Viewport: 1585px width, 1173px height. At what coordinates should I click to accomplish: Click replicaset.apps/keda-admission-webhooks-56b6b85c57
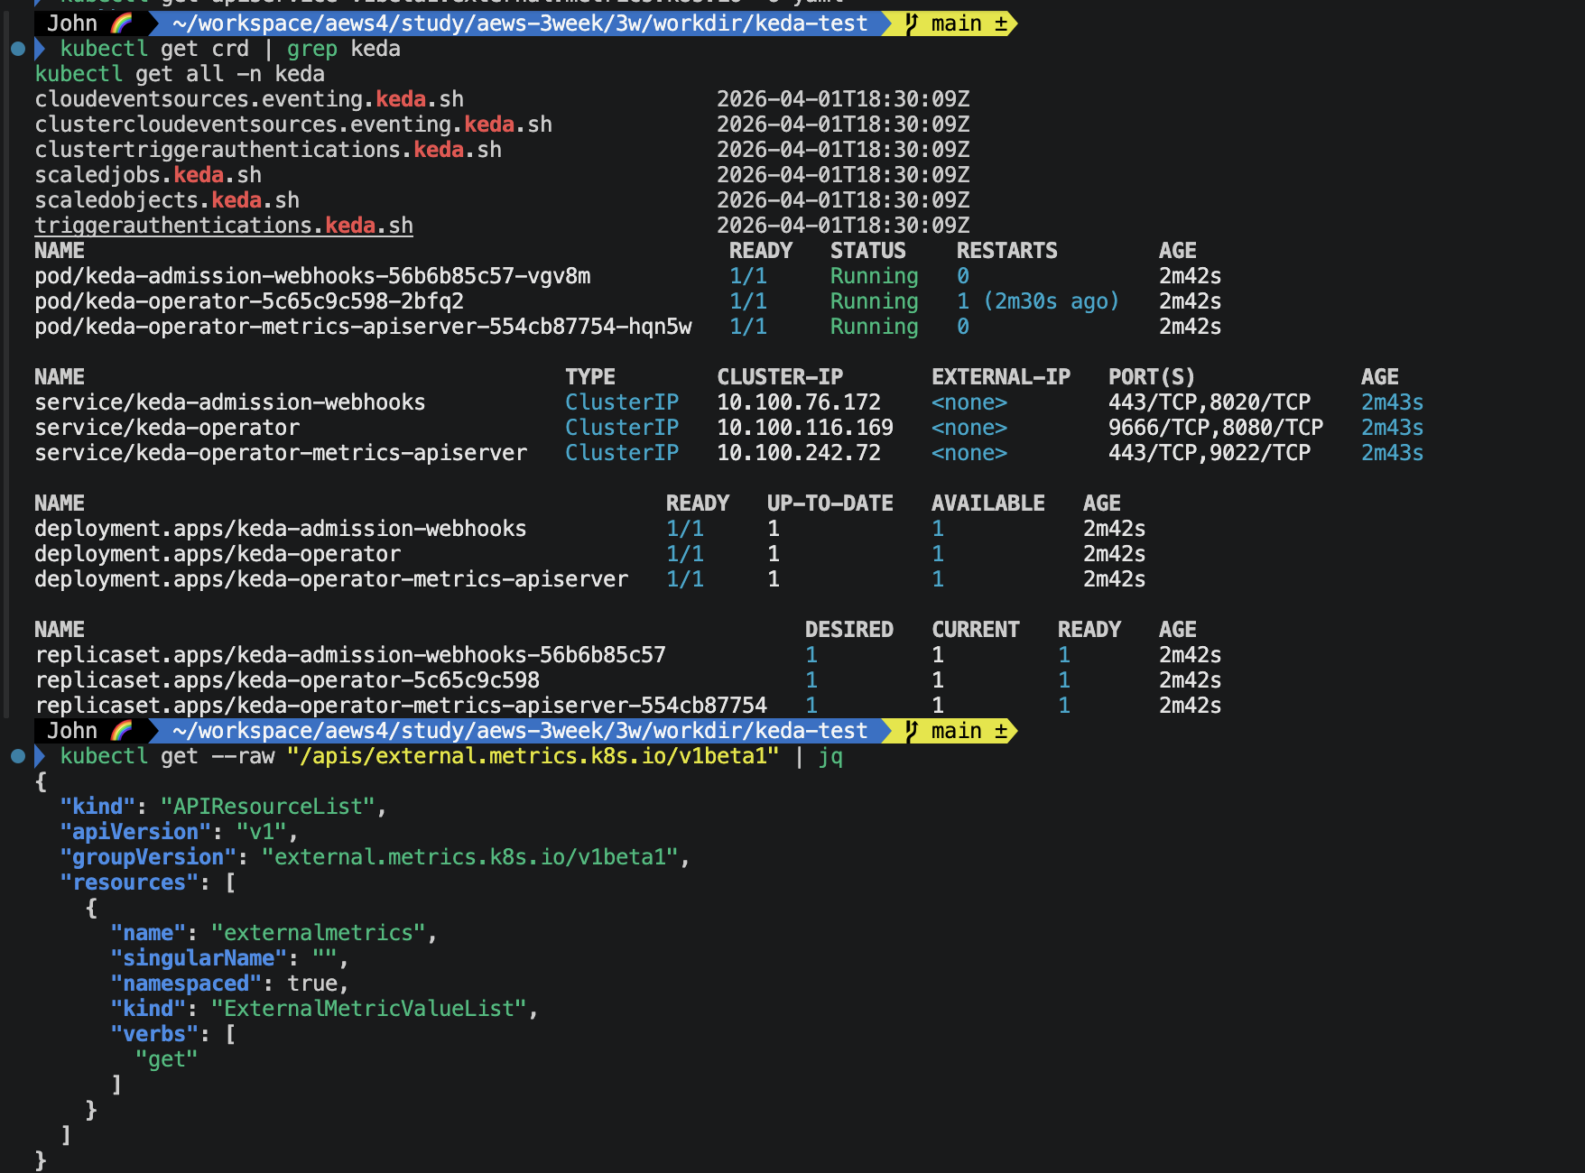(350, 655)
